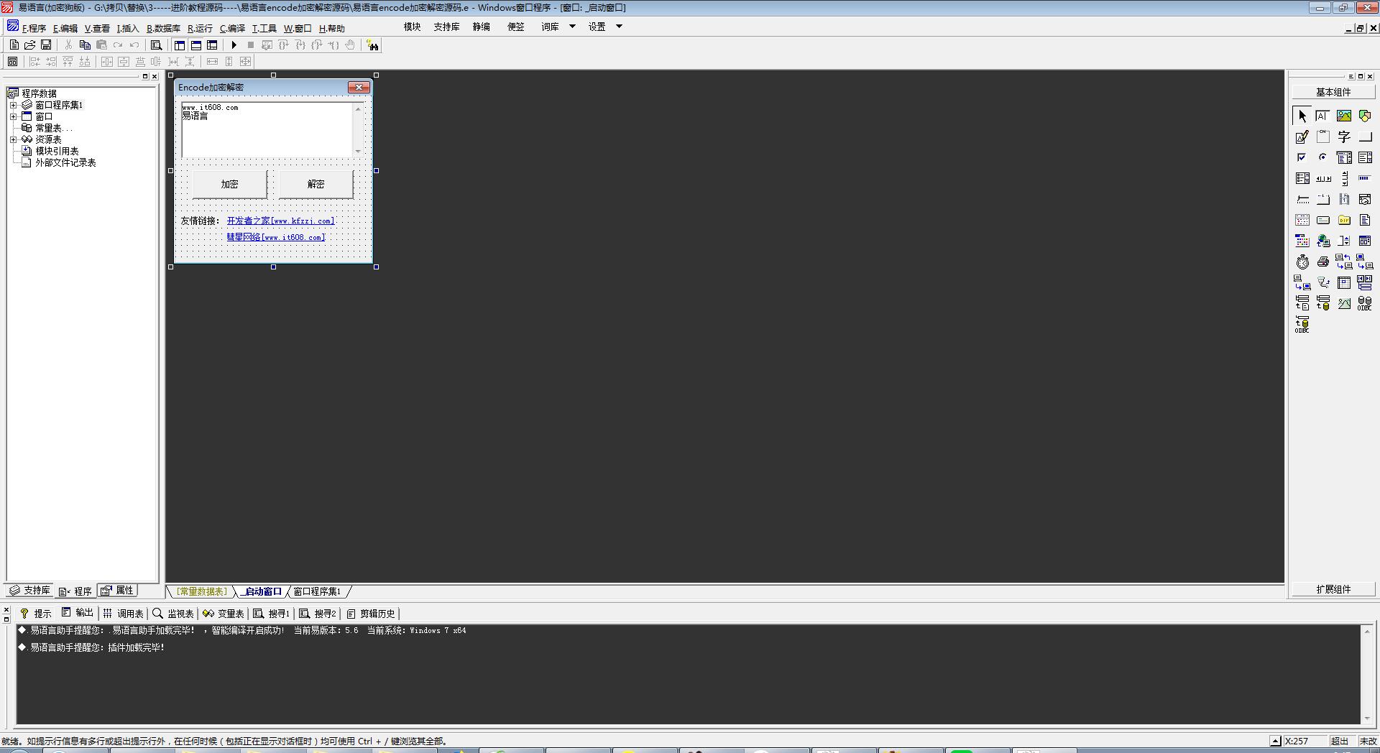Click the 解密 button on the form
The height and width of the screenshot is (753, 1380).
tap(316, 185)
